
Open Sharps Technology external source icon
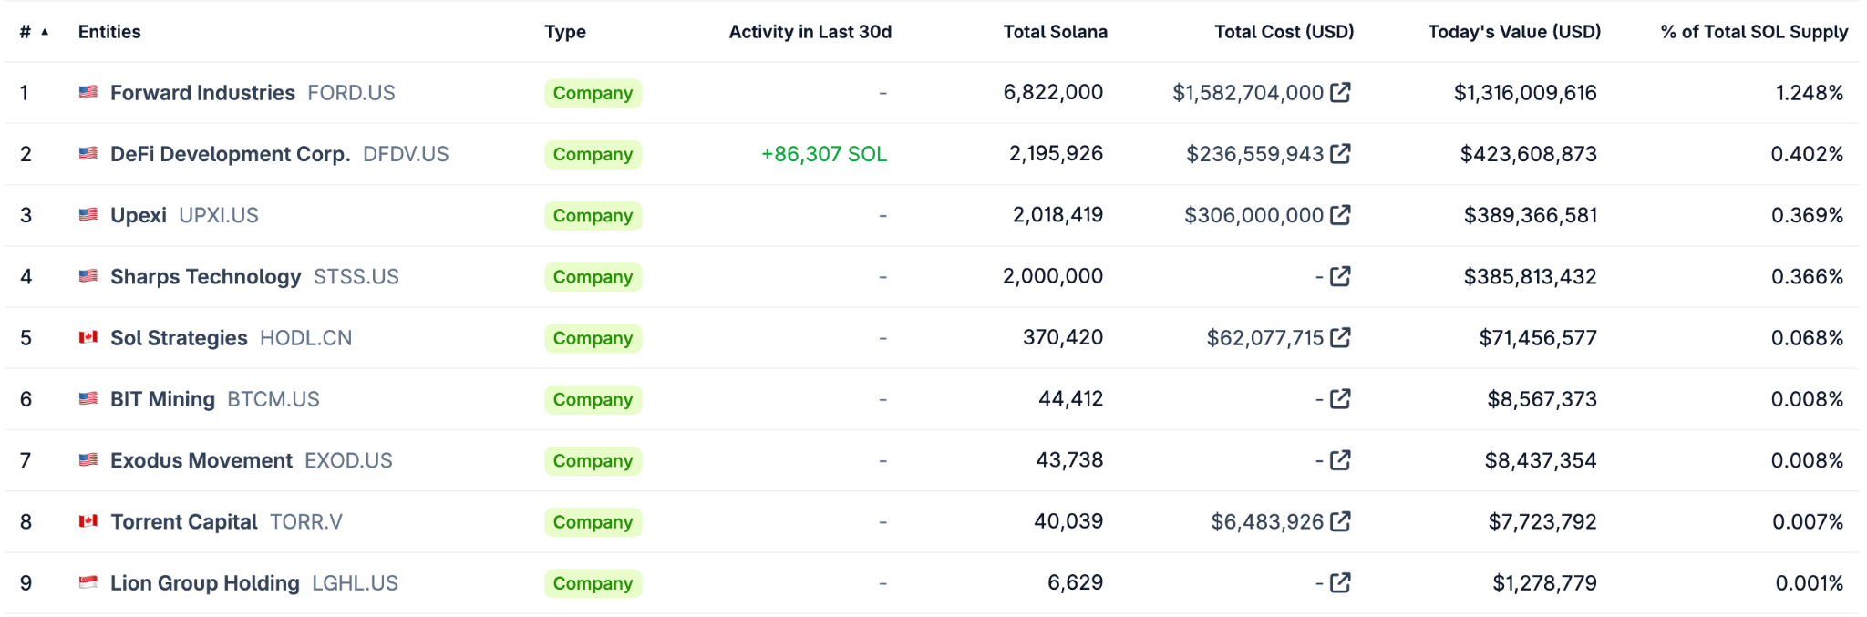(x=1340, y=276)
